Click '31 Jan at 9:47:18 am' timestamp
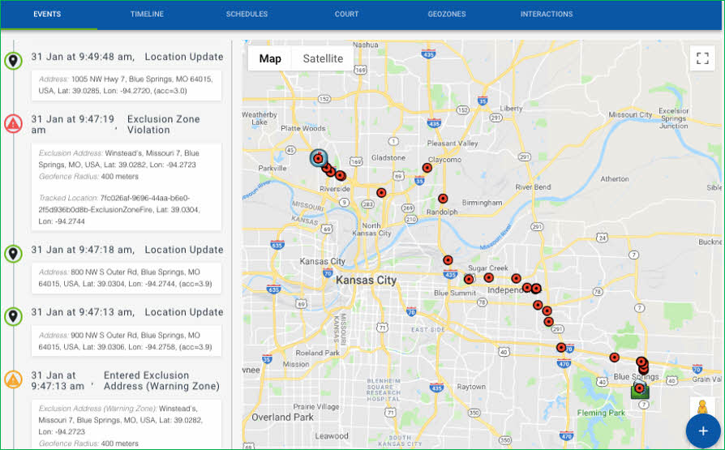Screen dimensions: 725x450 (x=83, y=250)
